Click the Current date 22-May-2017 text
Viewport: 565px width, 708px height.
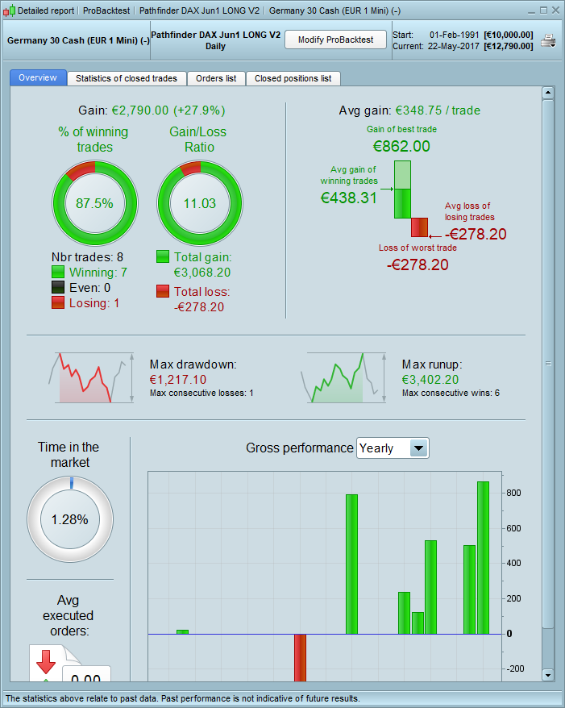[454, 46]
